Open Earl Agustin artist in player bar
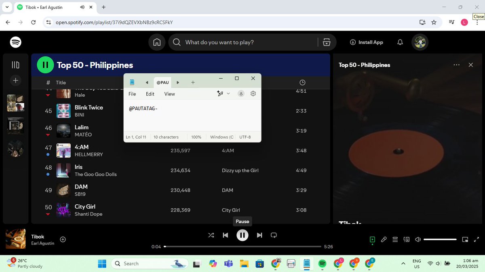The width and height of the screenshot is (485, 272). pyautogui.click(x=43, y=243)
